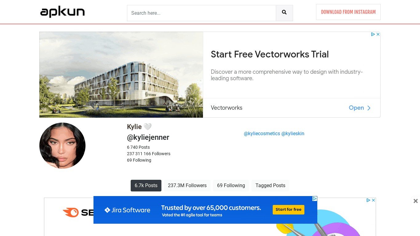The width and height of the screenshot is (420, 236).
Task: Dismiss the bottom overlay with the X icon
Action: click(x=416, y=201)
